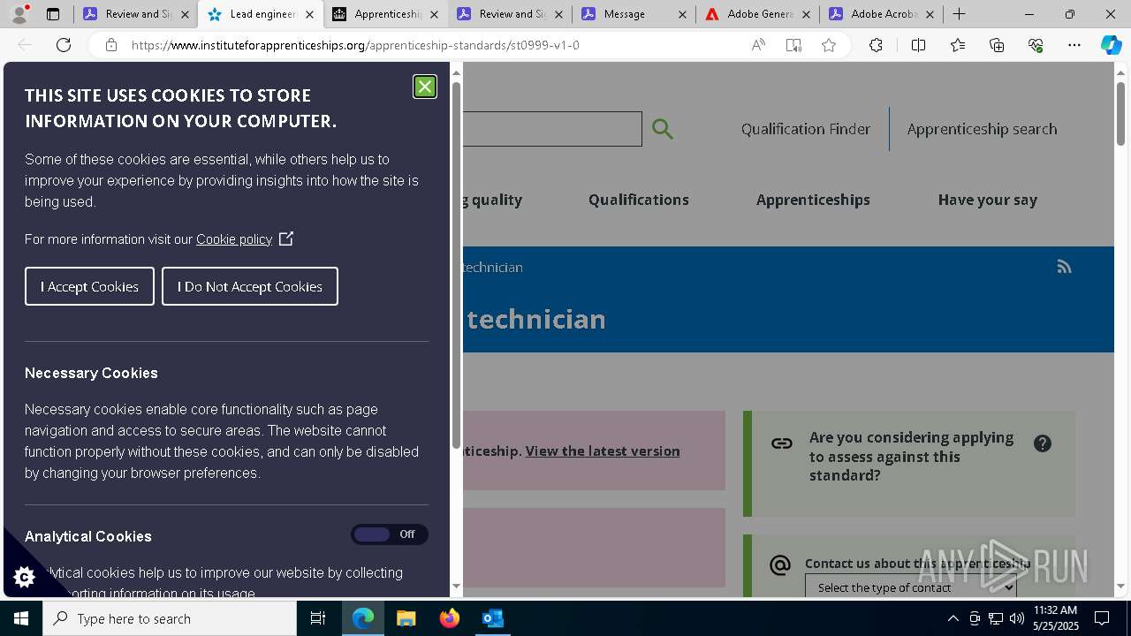This screenshot has height=636, width=1131.
Task: Click the volume icon in system tray
Action: pyautogui.click(x=1017, y=618)
